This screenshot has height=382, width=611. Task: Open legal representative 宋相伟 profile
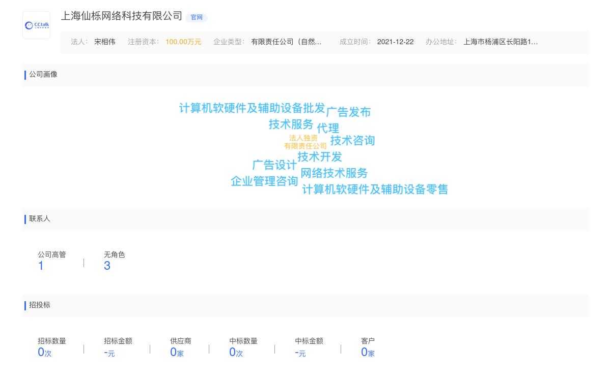105,42
